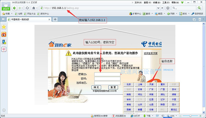Screen dimensions: 206x118
Task: Open the 查看(V) menu
Action: [x=147, y=2]
